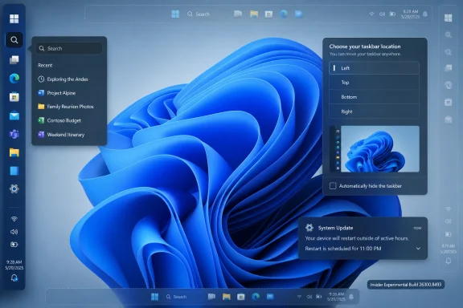463x308 pixels.
Task: Open notification bell on the bottom taskbar
Action: [351, 297]
